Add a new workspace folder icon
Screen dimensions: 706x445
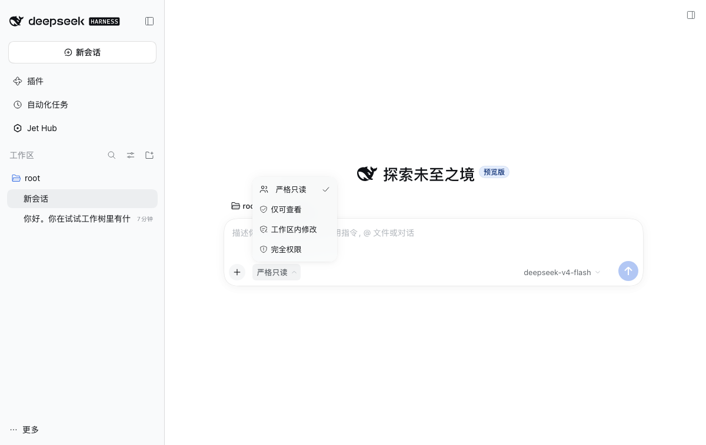click(149, 155)
